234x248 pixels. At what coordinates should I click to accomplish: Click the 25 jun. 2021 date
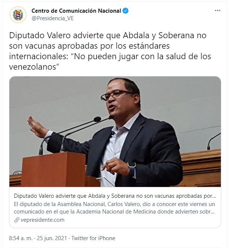pyautogui.click(x=52, y=238)
